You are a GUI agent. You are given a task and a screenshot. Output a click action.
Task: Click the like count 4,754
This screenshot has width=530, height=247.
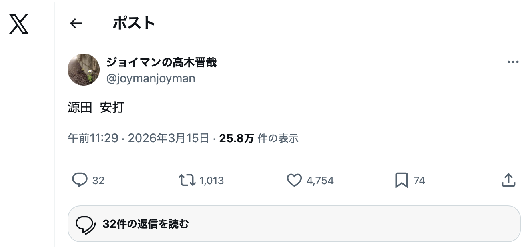[320, 181]
